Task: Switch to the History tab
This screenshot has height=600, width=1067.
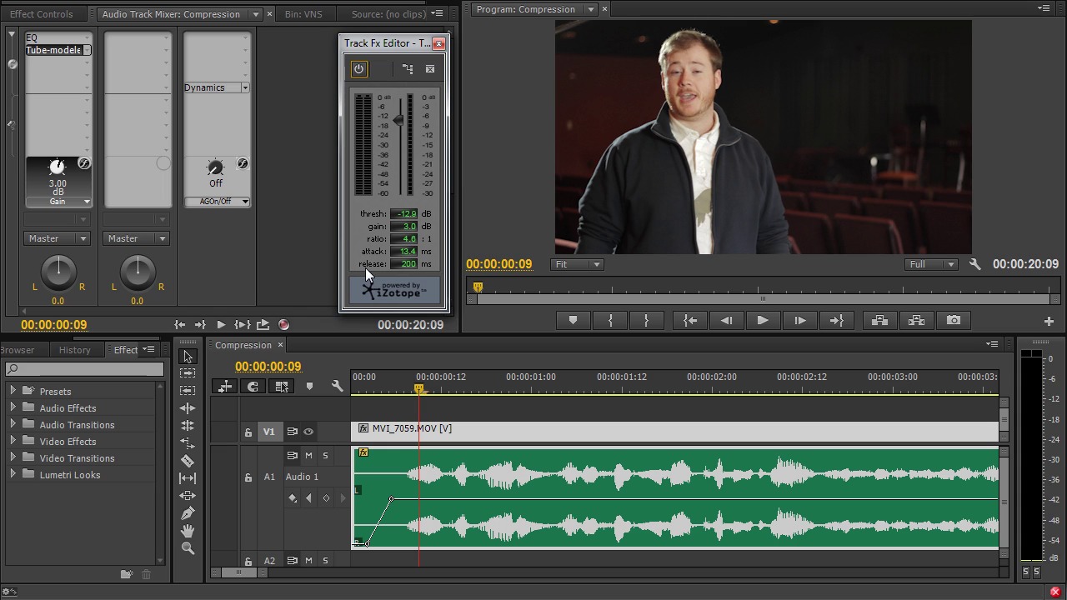Action: 74,350
